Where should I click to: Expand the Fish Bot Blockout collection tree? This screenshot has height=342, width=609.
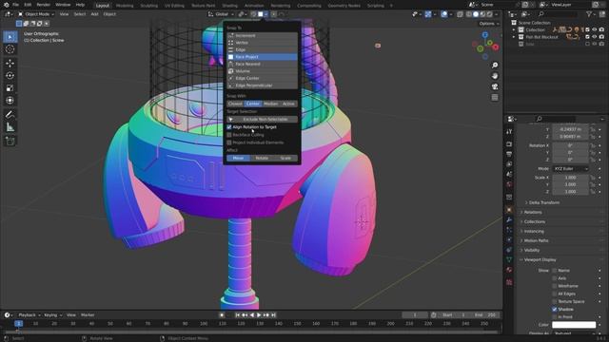coord(514,37)
